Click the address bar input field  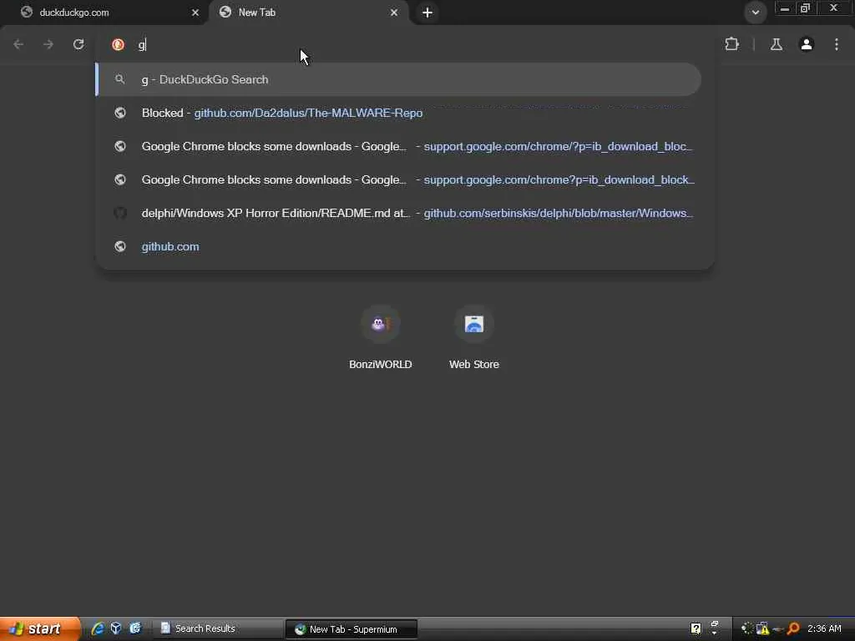point(403,45)
